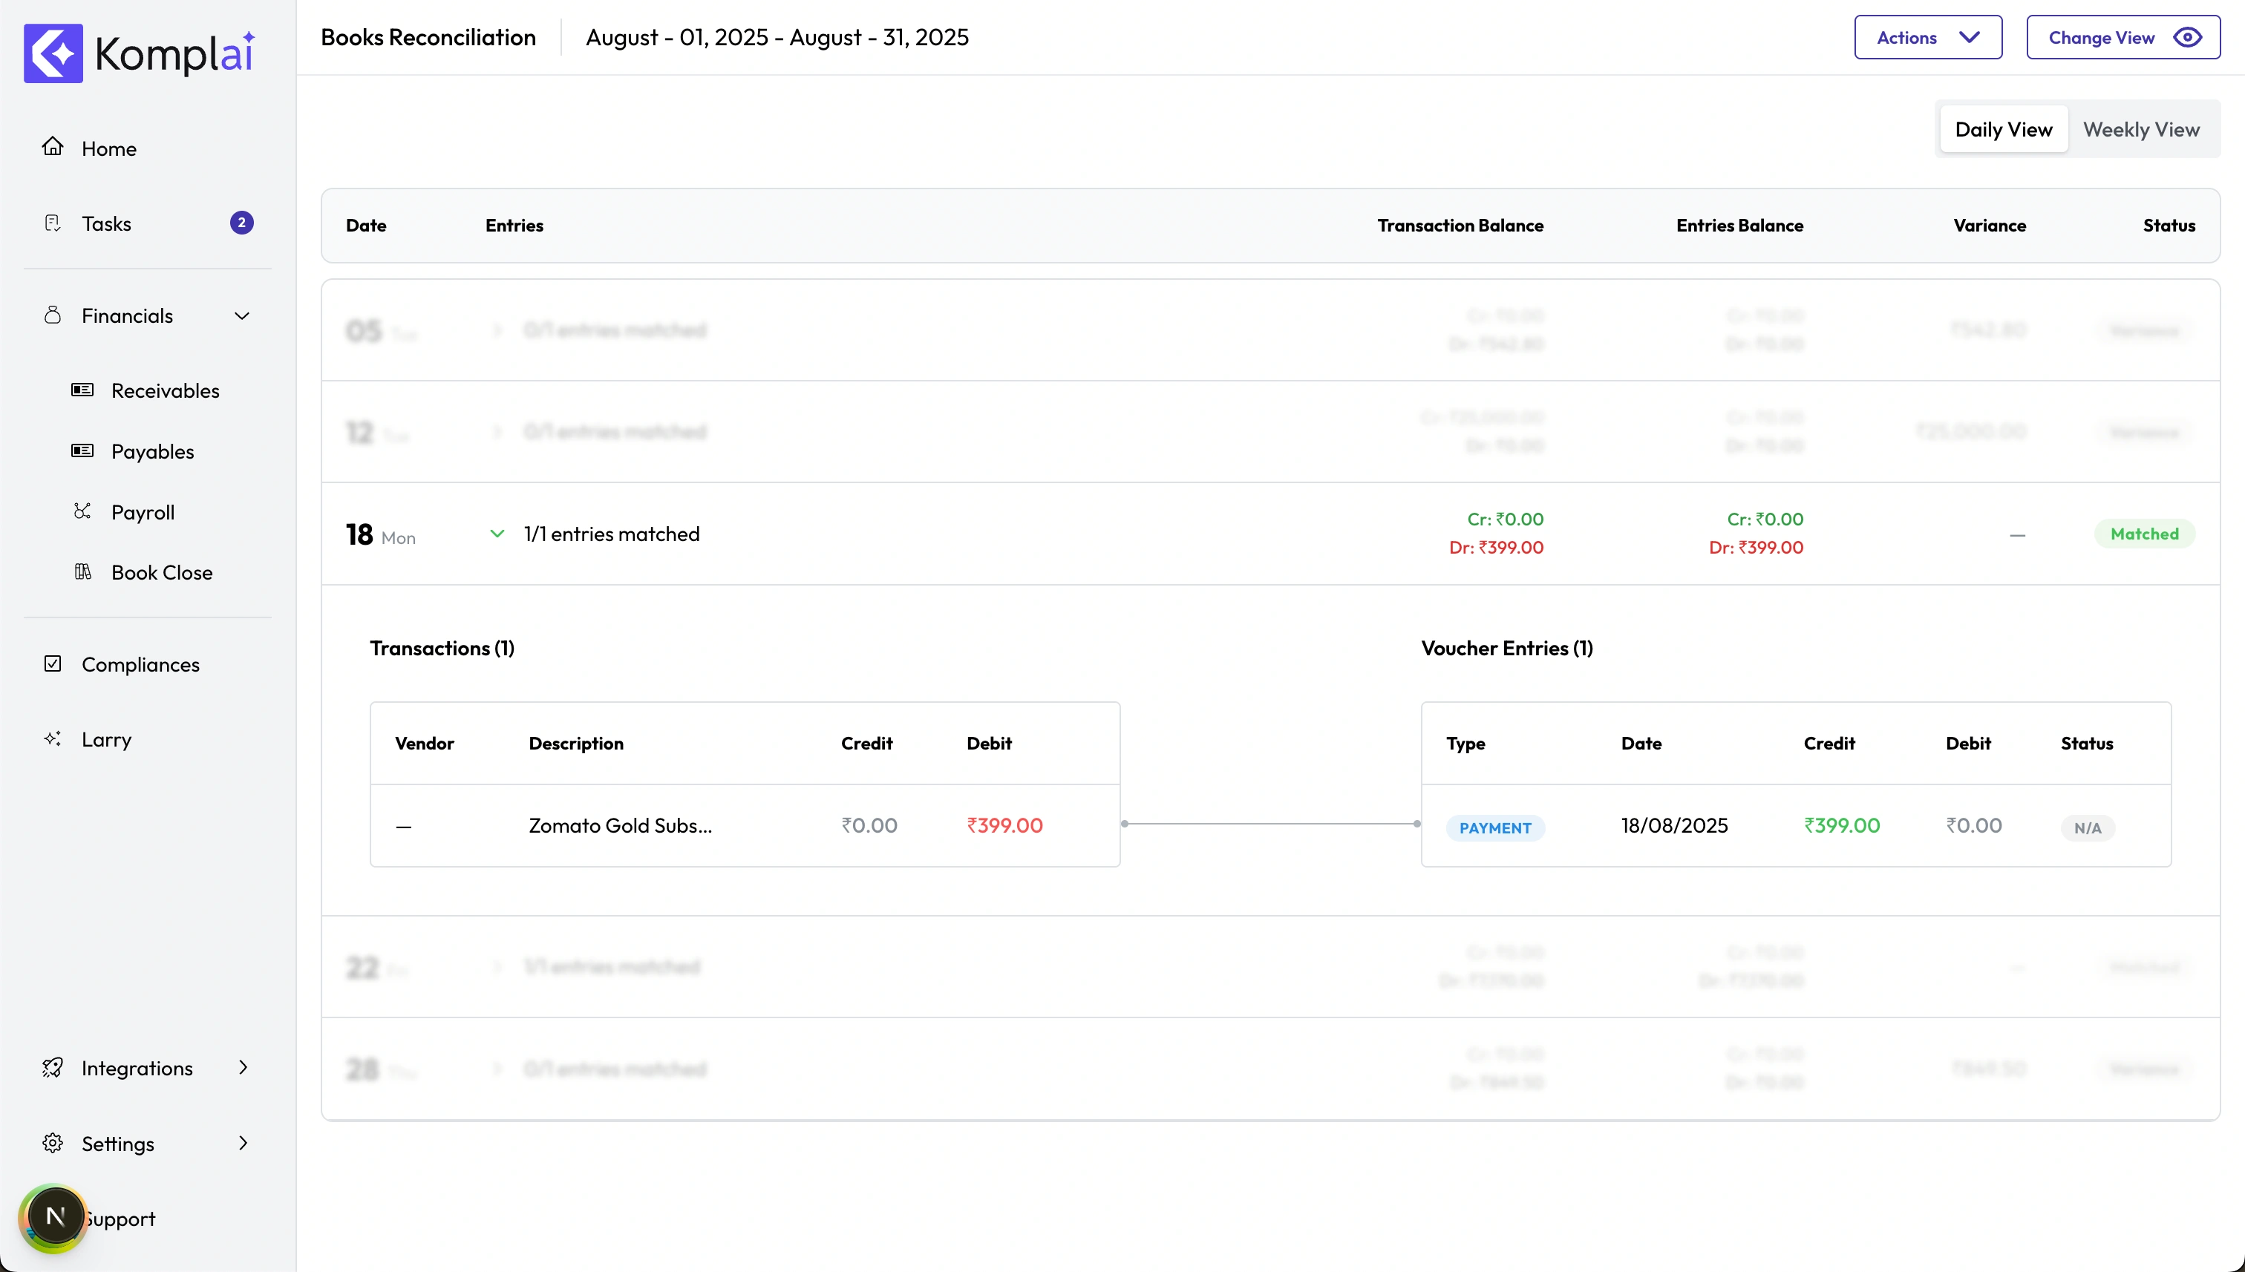The width and height of the screenshot is (2245, 1272).
Task: Collapse the Financials sidebar section
Action: click(242, 315)
